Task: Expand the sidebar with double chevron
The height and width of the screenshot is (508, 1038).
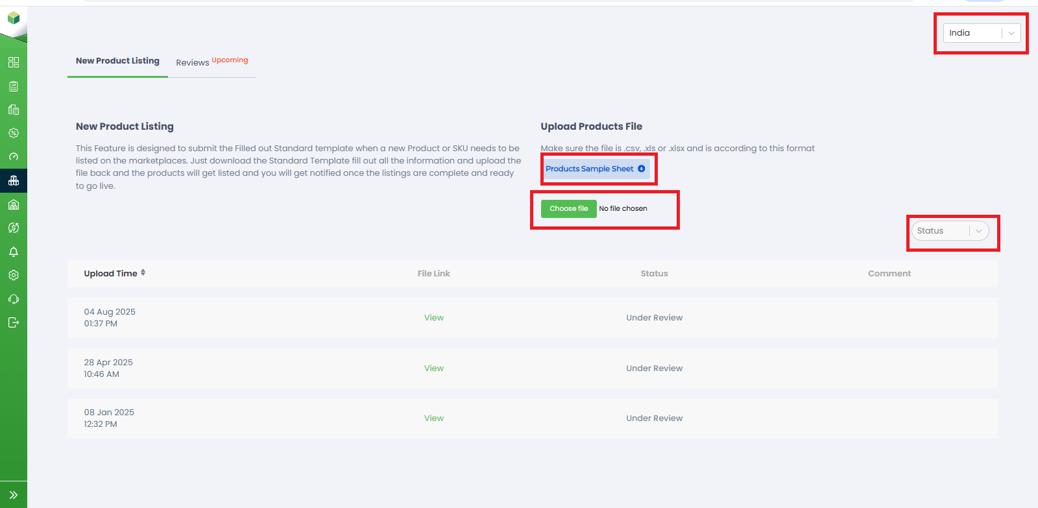Action: 13,495
